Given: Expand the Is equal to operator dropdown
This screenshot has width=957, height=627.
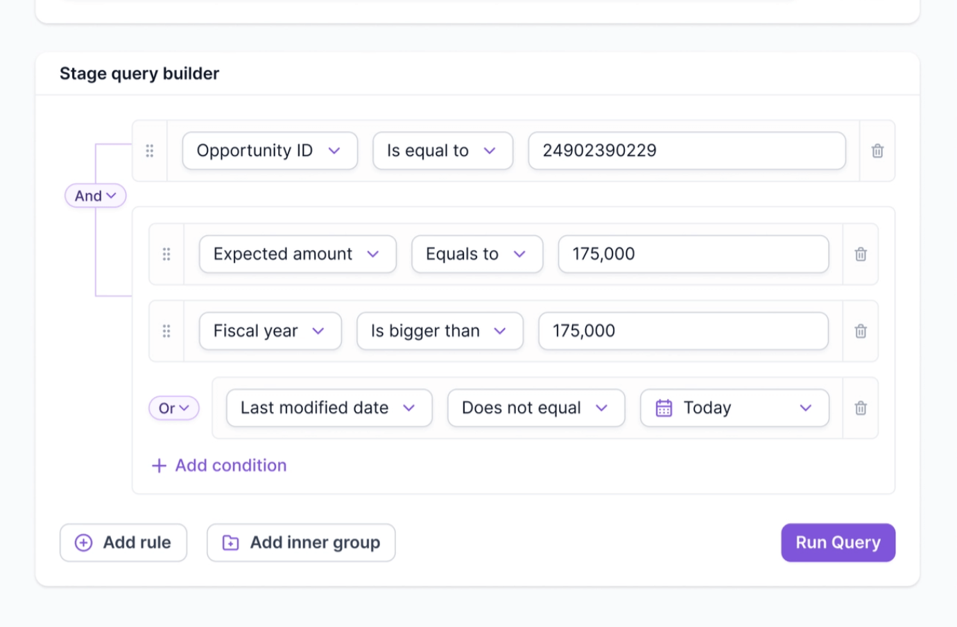Looking at the screenshot, I should 442,151.
